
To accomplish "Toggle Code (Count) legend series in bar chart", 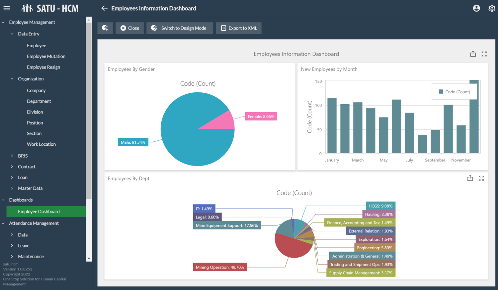I will pos(454,92).
